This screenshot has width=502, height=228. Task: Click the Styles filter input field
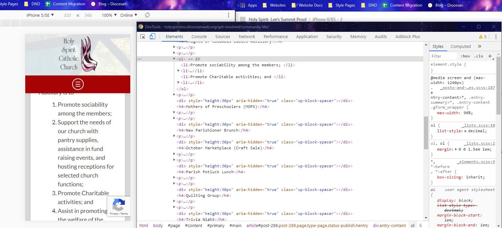tap(443, 56)
